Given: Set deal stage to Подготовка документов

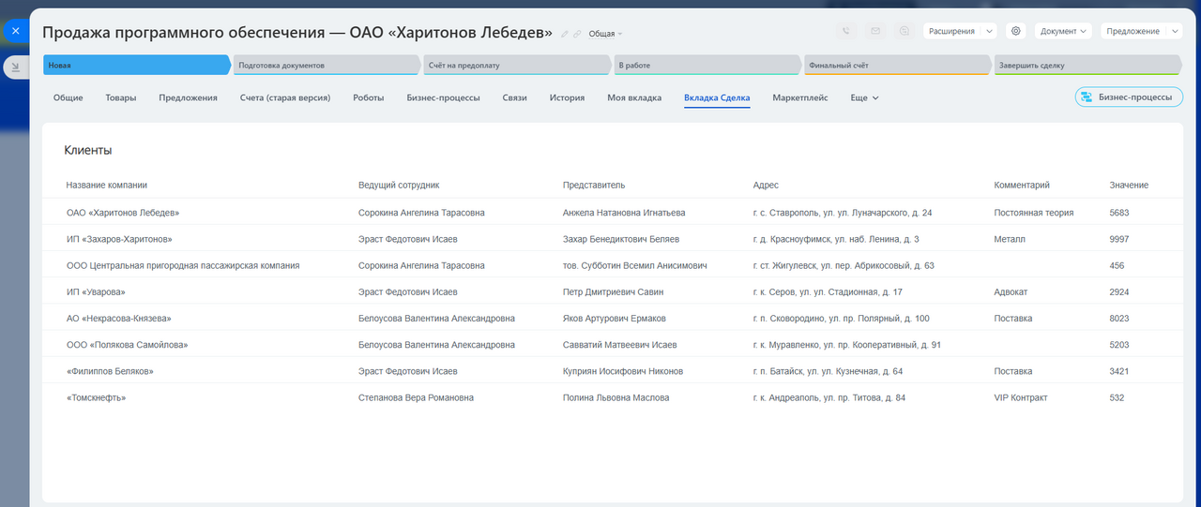Looking at the screenshot, I should (325, 66).
